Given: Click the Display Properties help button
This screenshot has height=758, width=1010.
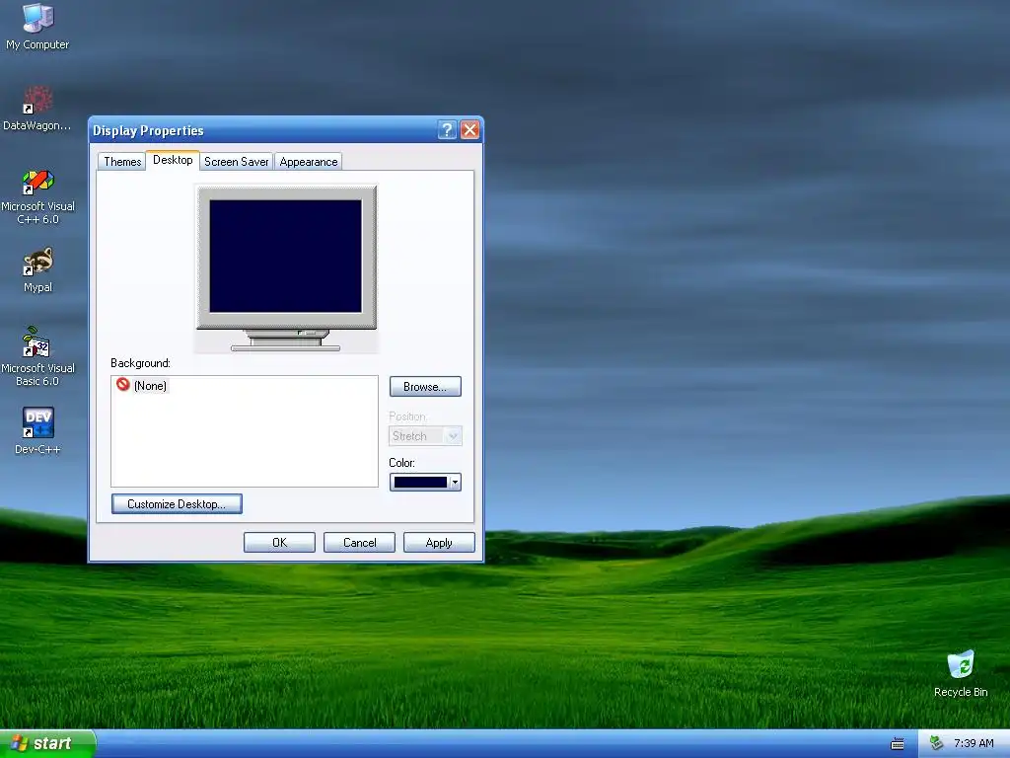Looking at the screenshot, I should click(447, 130).
